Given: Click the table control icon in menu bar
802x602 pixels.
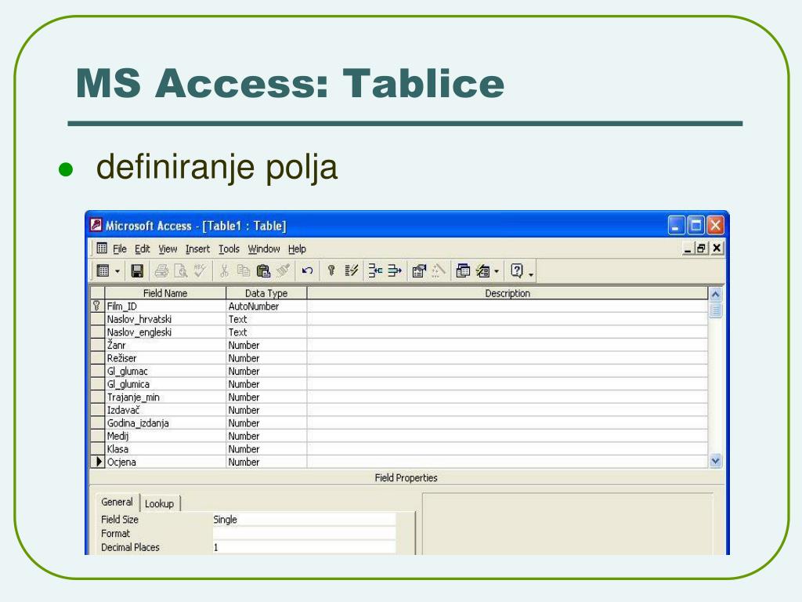Looking at the screenshot, I should [102, 248].
